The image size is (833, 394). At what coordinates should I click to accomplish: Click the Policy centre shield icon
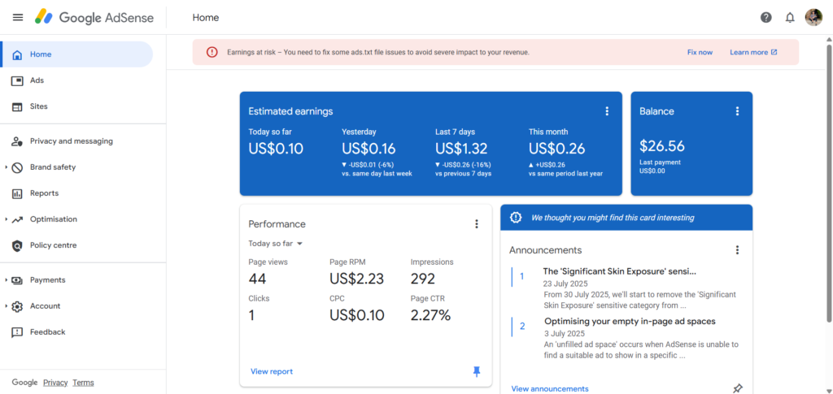(x=17, y=245)
